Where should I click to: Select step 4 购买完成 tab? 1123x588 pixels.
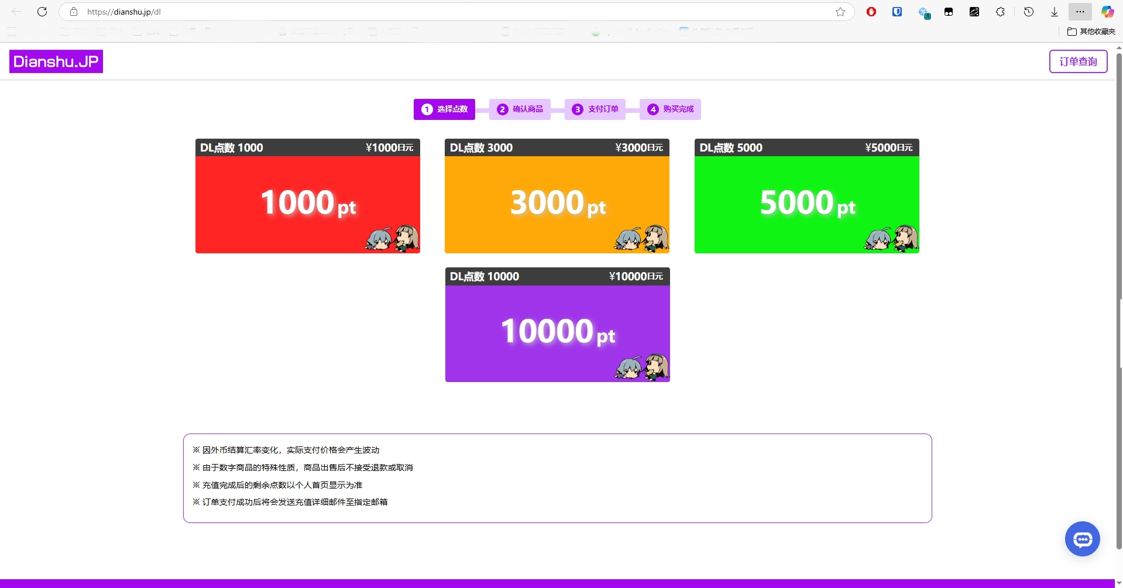point(670,109)
